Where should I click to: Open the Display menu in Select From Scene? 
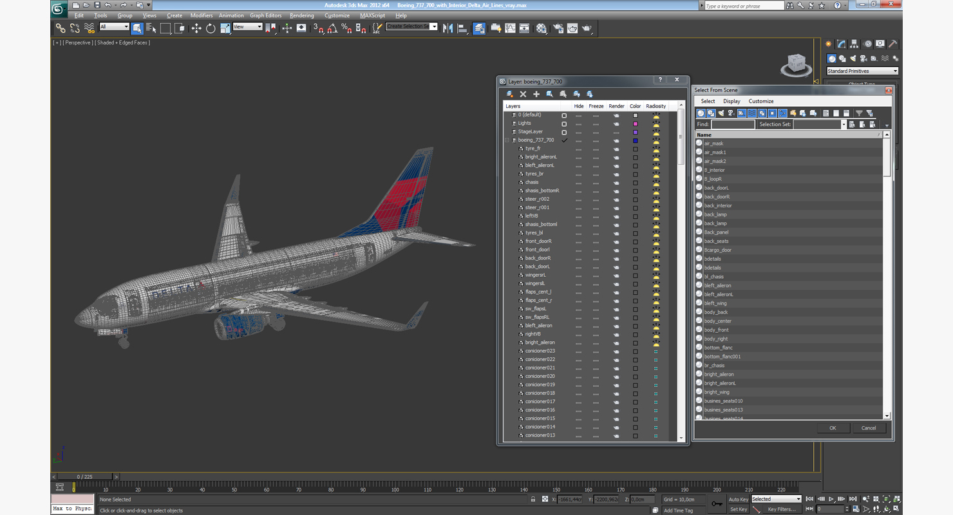coord(731,101)
